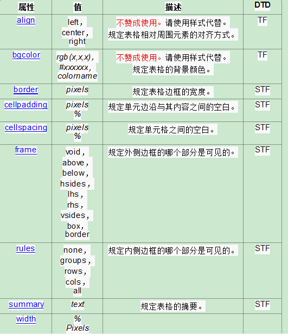This screenshot has width=288, height=334.
Task: Click the 'rgb(x,x,x),' value
Action: point(75,57)
